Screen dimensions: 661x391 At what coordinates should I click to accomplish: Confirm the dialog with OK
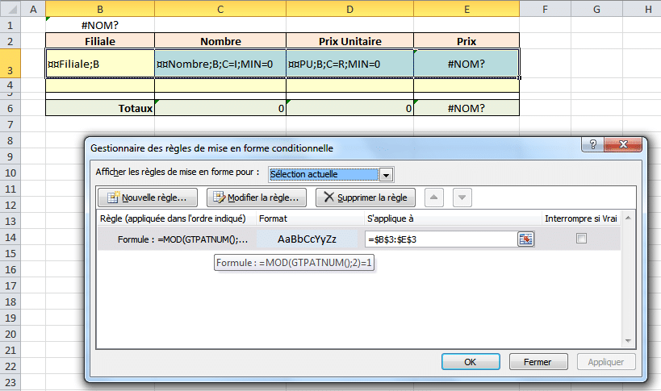pos(470,362)
